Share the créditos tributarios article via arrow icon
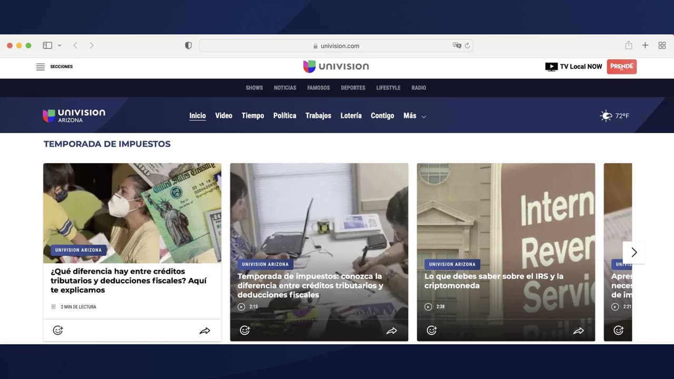Image resolution: width=674 pixels, height=379 pixels. click(x=205, y=330)
